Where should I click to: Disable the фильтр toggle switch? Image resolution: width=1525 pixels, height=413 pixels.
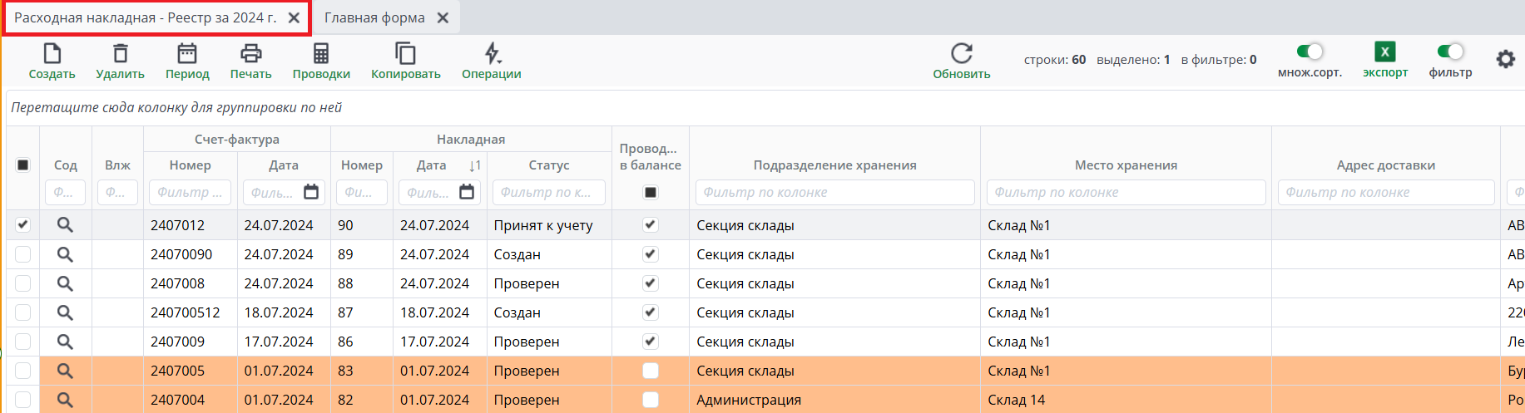tap(1450, 52)
